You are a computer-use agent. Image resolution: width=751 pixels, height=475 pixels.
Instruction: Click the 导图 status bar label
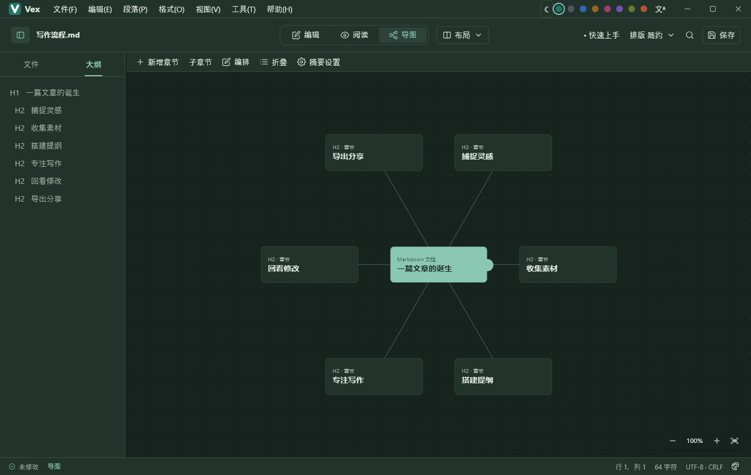54,467
